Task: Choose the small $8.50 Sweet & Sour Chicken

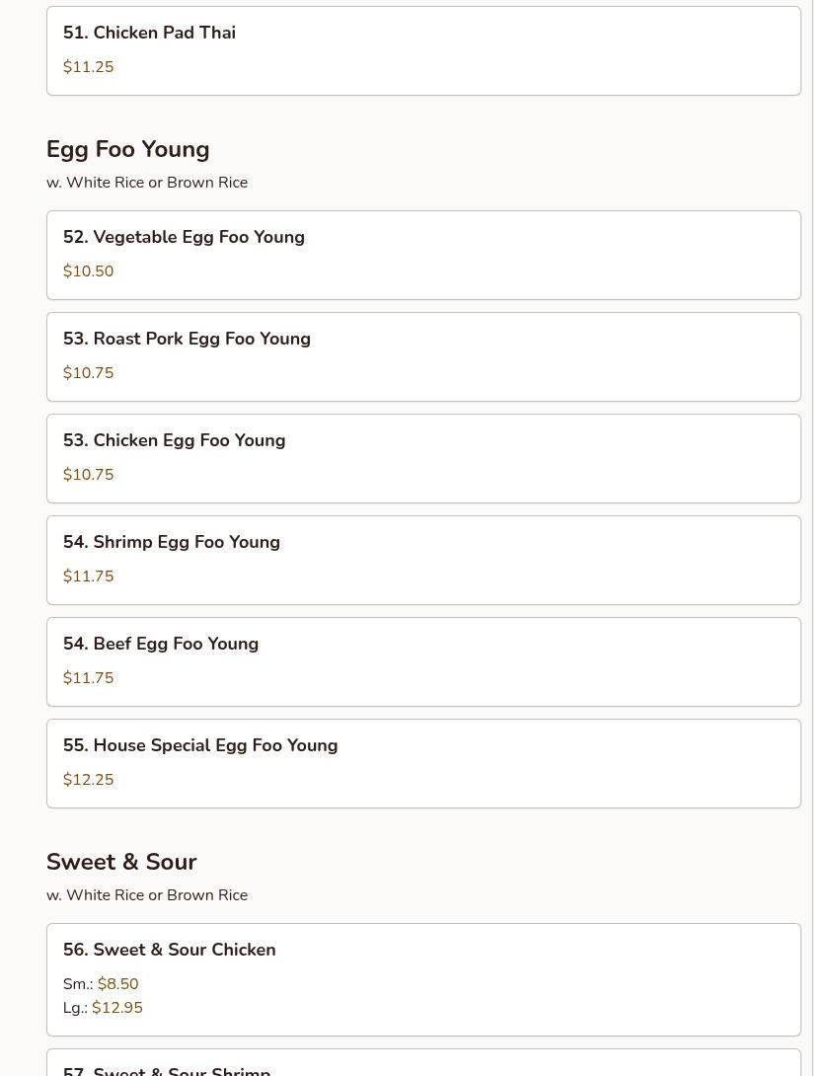Action: (x=117, y=984)
